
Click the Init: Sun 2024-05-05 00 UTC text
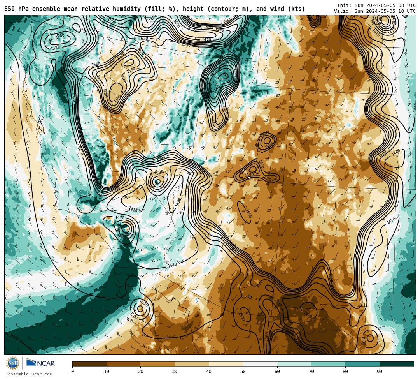tap(376, 5)
